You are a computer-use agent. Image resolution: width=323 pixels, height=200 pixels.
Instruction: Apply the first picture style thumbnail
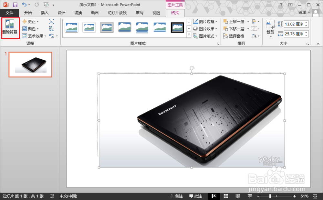[71, 27]
